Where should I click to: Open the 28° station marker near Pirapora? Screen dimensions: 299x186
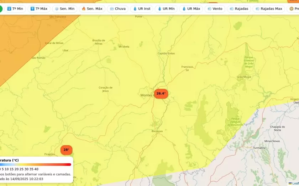(x=66, y=150)
